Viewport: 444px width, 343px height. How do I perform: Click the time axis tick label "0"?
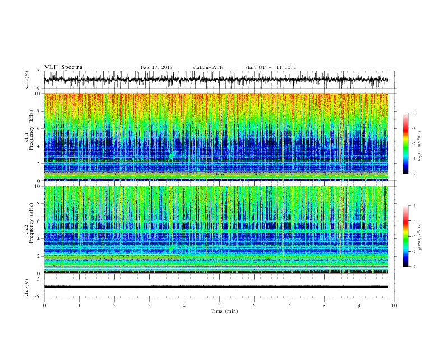pos(44,305)
